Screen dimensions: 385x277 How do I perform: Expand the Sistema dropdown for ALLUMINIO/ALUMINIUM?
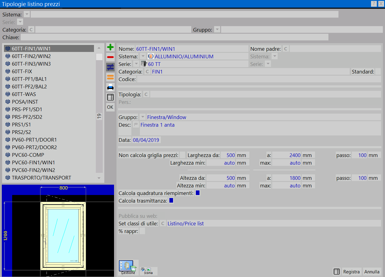point(143,56)
